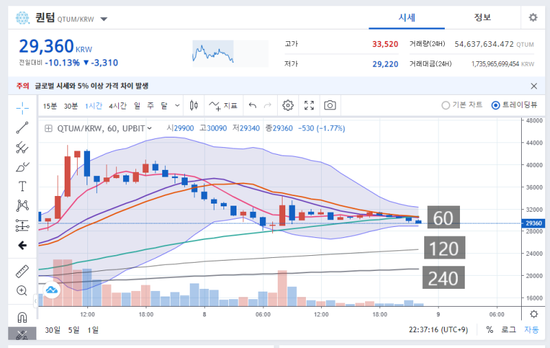Click the cloud save chart icon
Image resolution: width=550 pixels, height=348 pixels.
52,290
